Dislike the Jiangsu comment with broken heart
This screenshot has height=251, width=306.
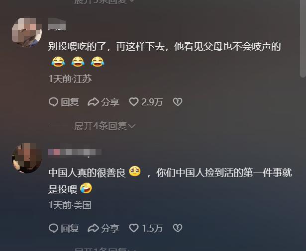coord(178,102)
